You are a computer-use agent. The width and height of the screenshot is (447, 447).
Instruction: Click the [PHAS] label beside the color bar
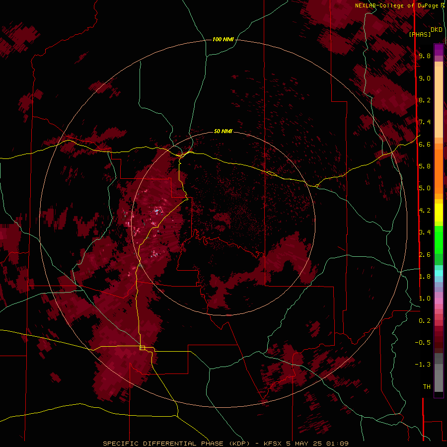pos(420,35)
